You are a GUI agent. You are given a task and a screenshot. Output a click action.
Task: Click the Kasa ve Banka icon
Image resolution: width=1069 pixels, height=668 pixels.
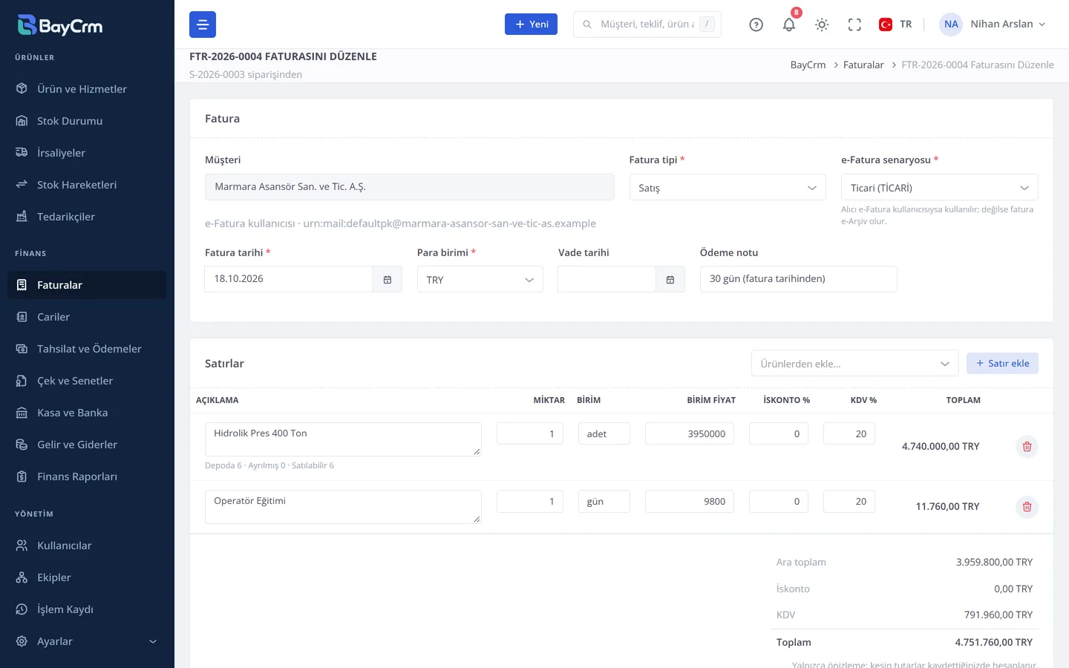tap(22, 413)
